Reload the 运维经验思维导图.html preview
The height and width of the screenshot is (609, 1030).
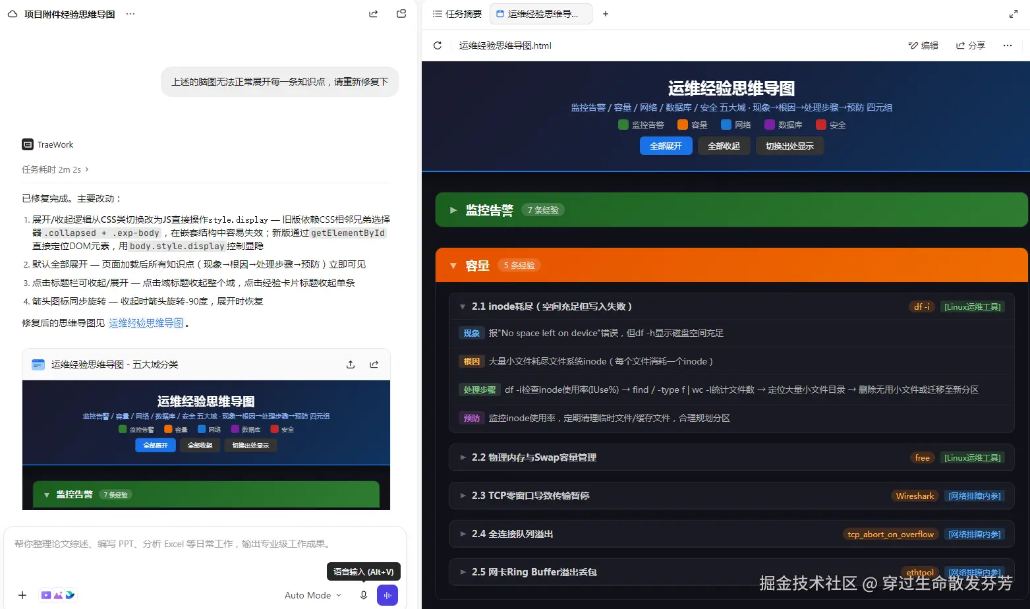pos(438,45)
